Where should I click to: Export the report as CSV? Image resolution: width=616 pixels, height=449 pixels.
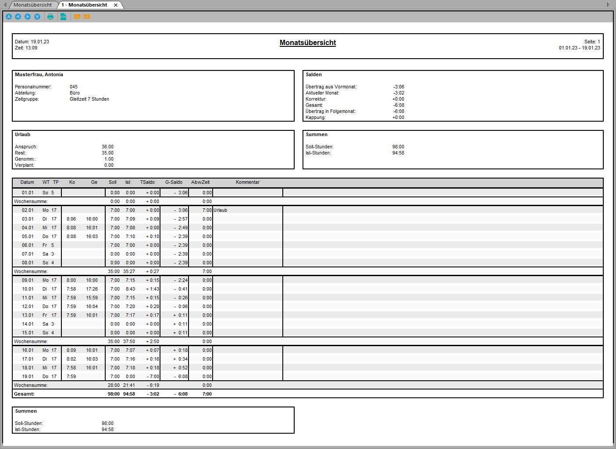coord(63,17)
